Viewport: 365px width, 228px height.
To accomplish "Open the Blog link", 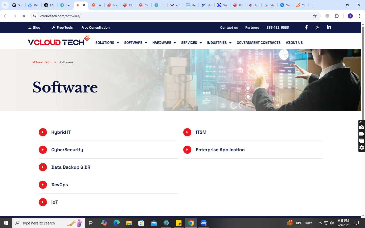I will click(34, 27).
